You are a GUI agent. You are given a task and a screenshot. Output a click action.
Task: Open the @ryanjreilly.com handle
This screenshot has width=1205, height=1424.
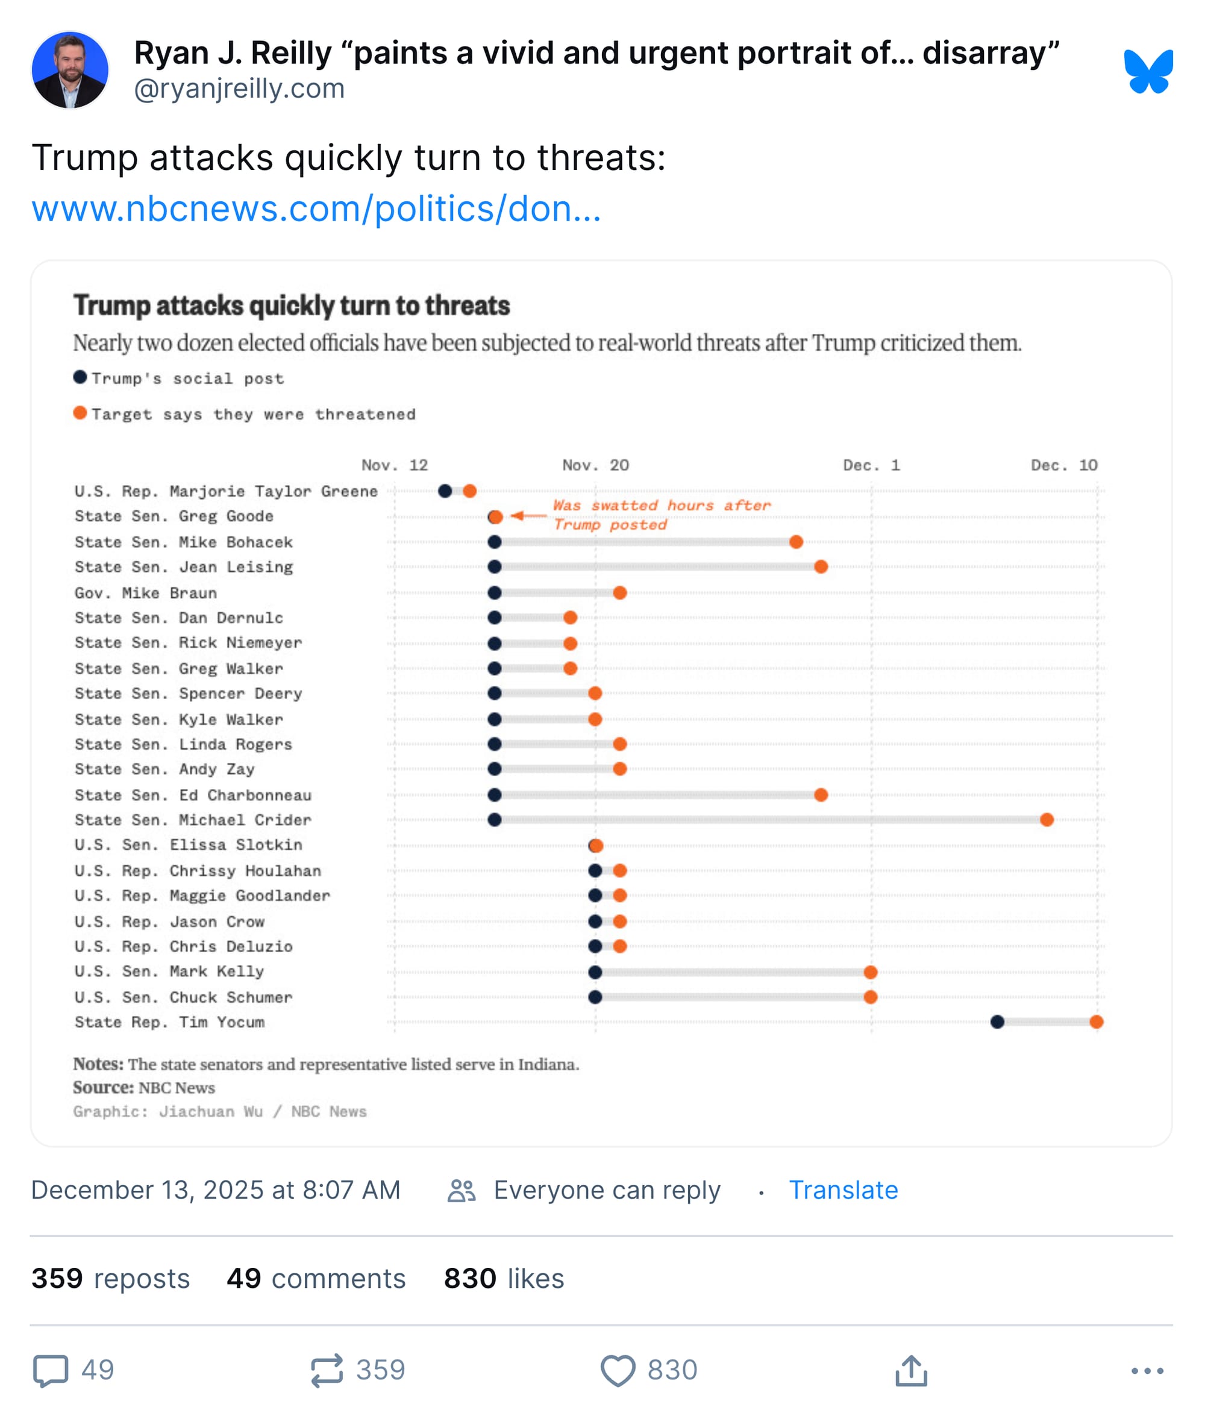coord(239,89)
